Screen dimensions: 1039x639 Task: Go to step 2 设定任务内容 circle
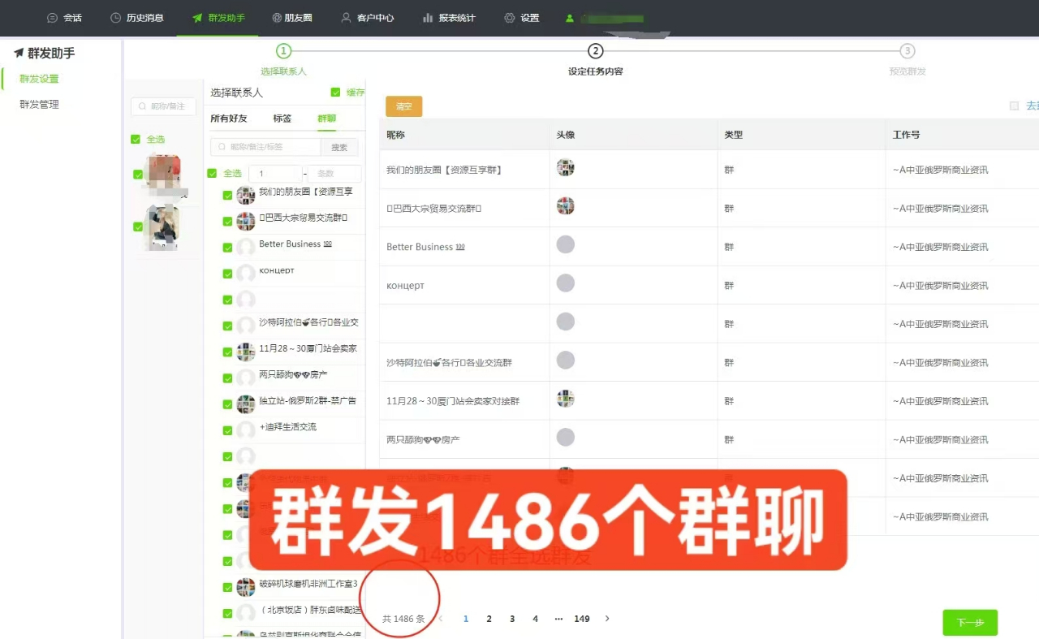(x=596, y=51)
